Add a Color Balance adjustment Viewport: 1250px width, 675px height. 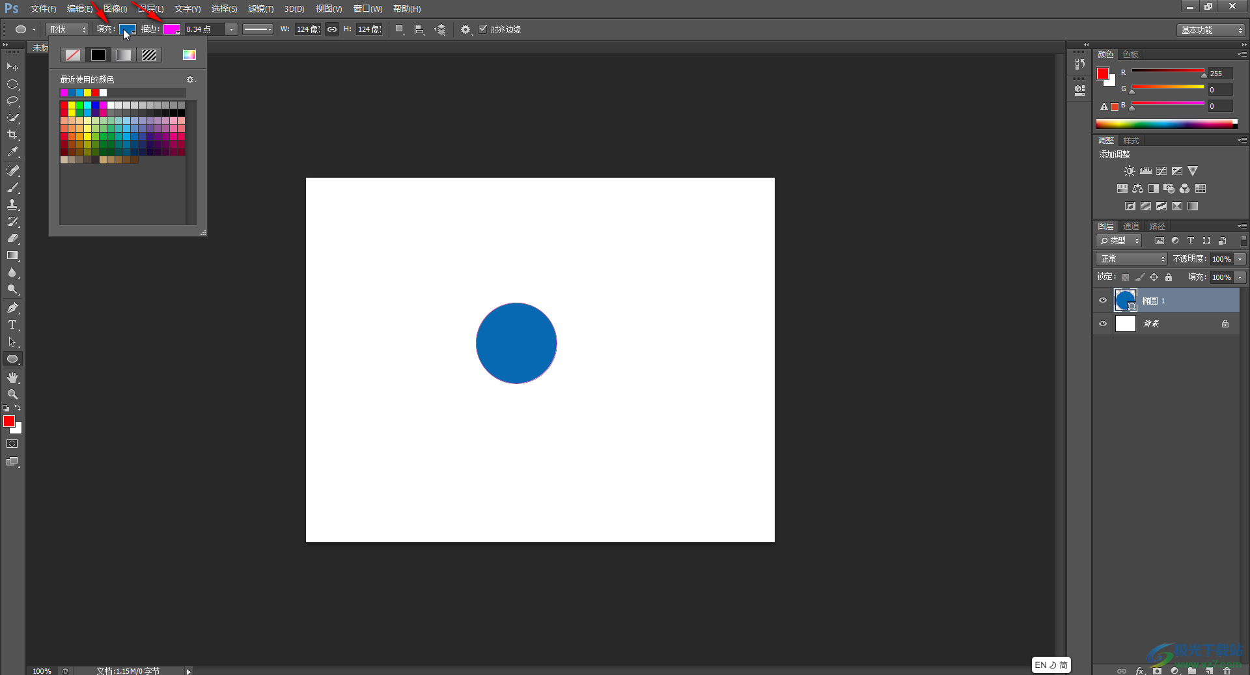coord(1138,189)
